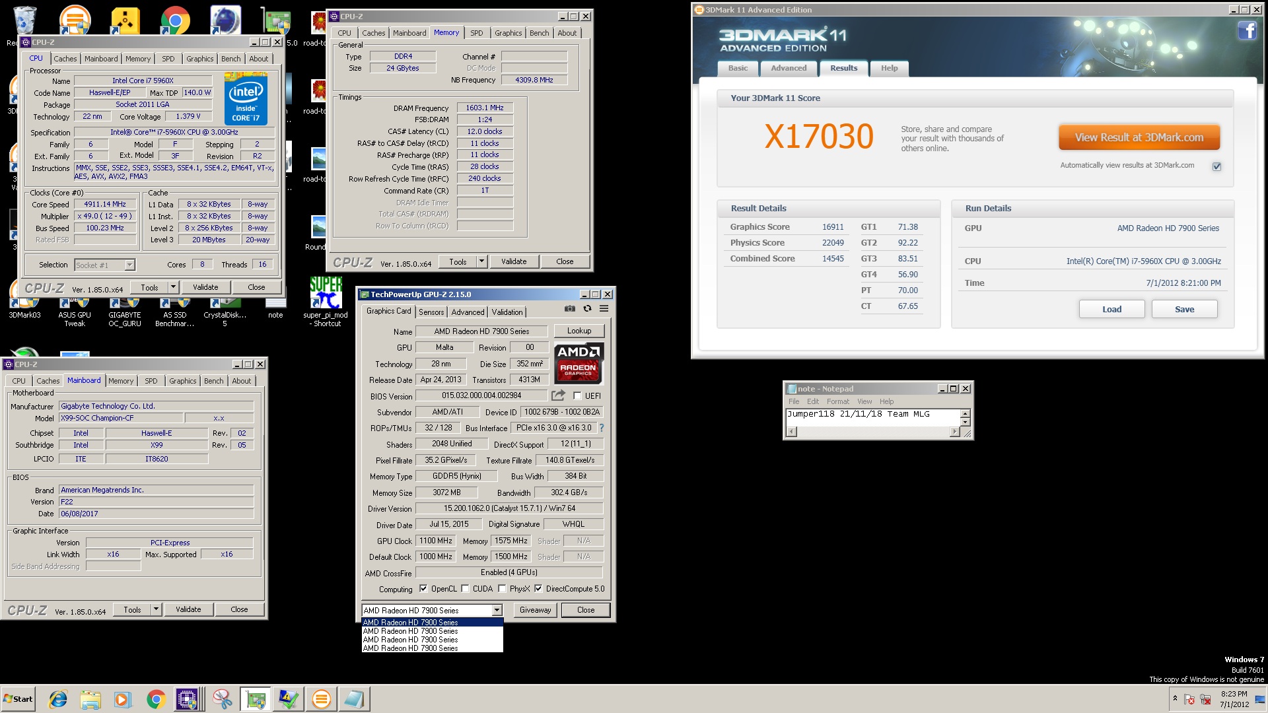Click the Lookup button in GPU-Z
The width and height of the screenshot is (1268, 713).
point(579,331)
